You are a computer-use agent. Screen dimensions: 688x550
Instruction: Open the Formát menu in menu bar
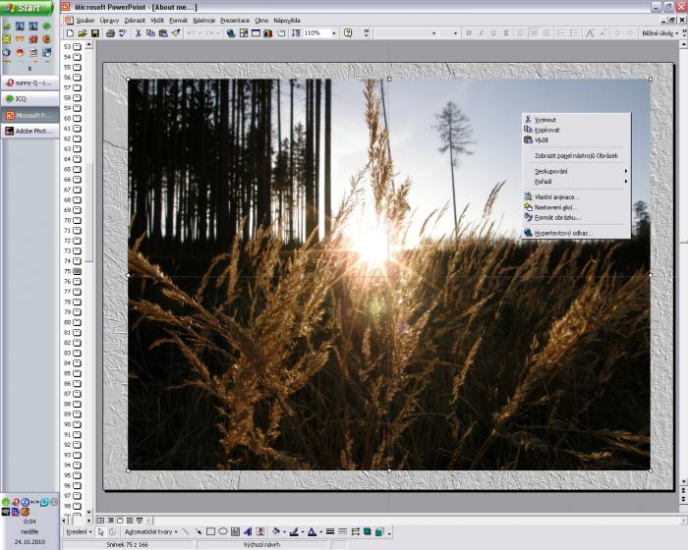[x=178, y=20]
